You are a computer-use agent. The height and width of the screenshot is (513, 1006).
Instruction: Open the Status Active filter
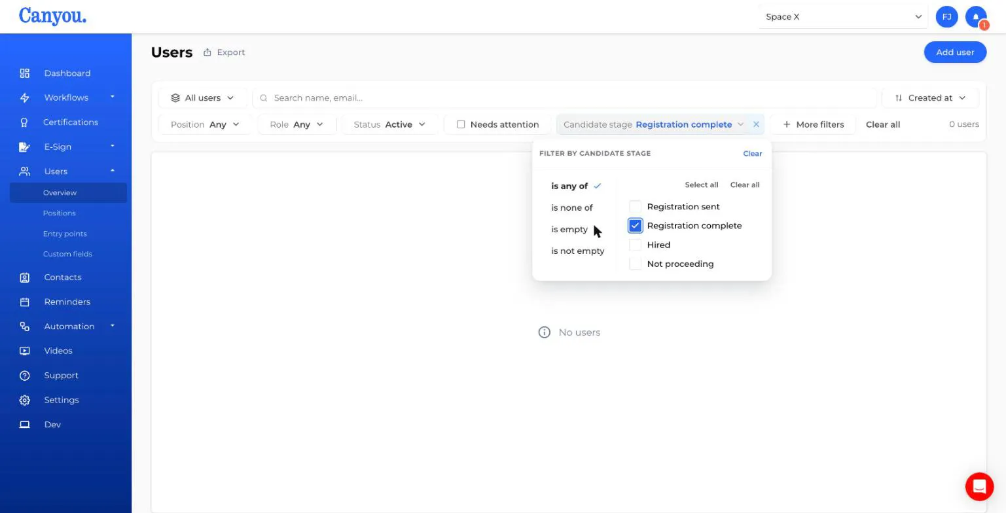click(389, 124)
